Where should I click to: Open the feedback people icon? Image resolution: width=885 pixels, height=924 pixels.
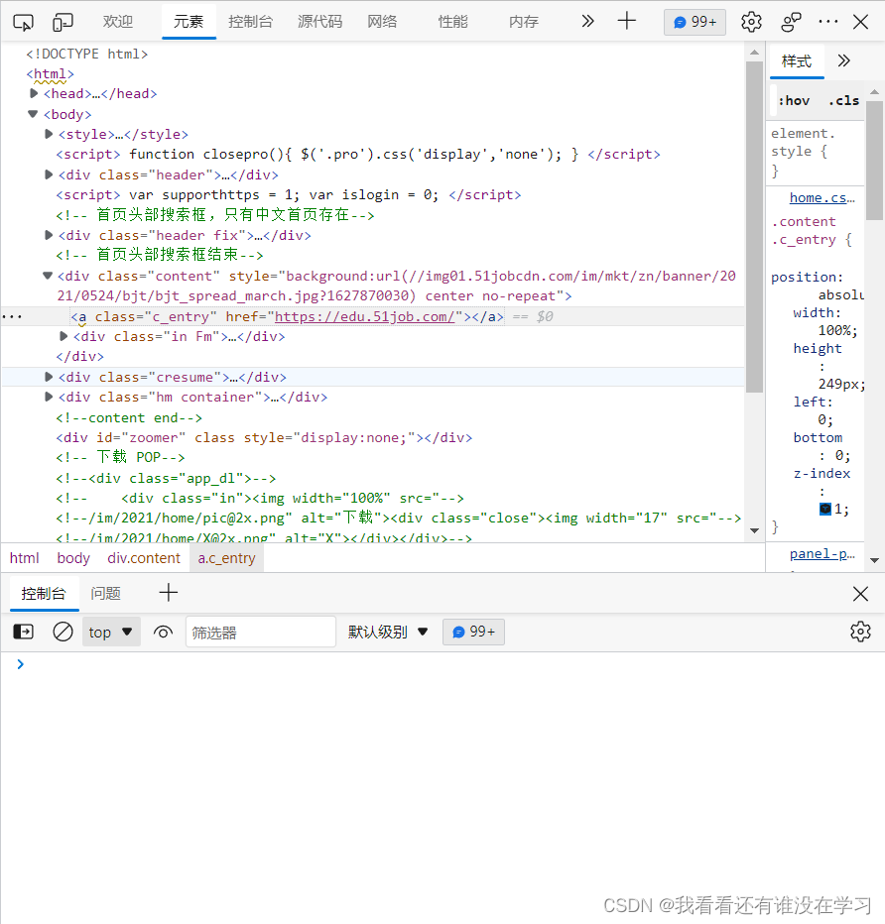(x=790, y=22)
